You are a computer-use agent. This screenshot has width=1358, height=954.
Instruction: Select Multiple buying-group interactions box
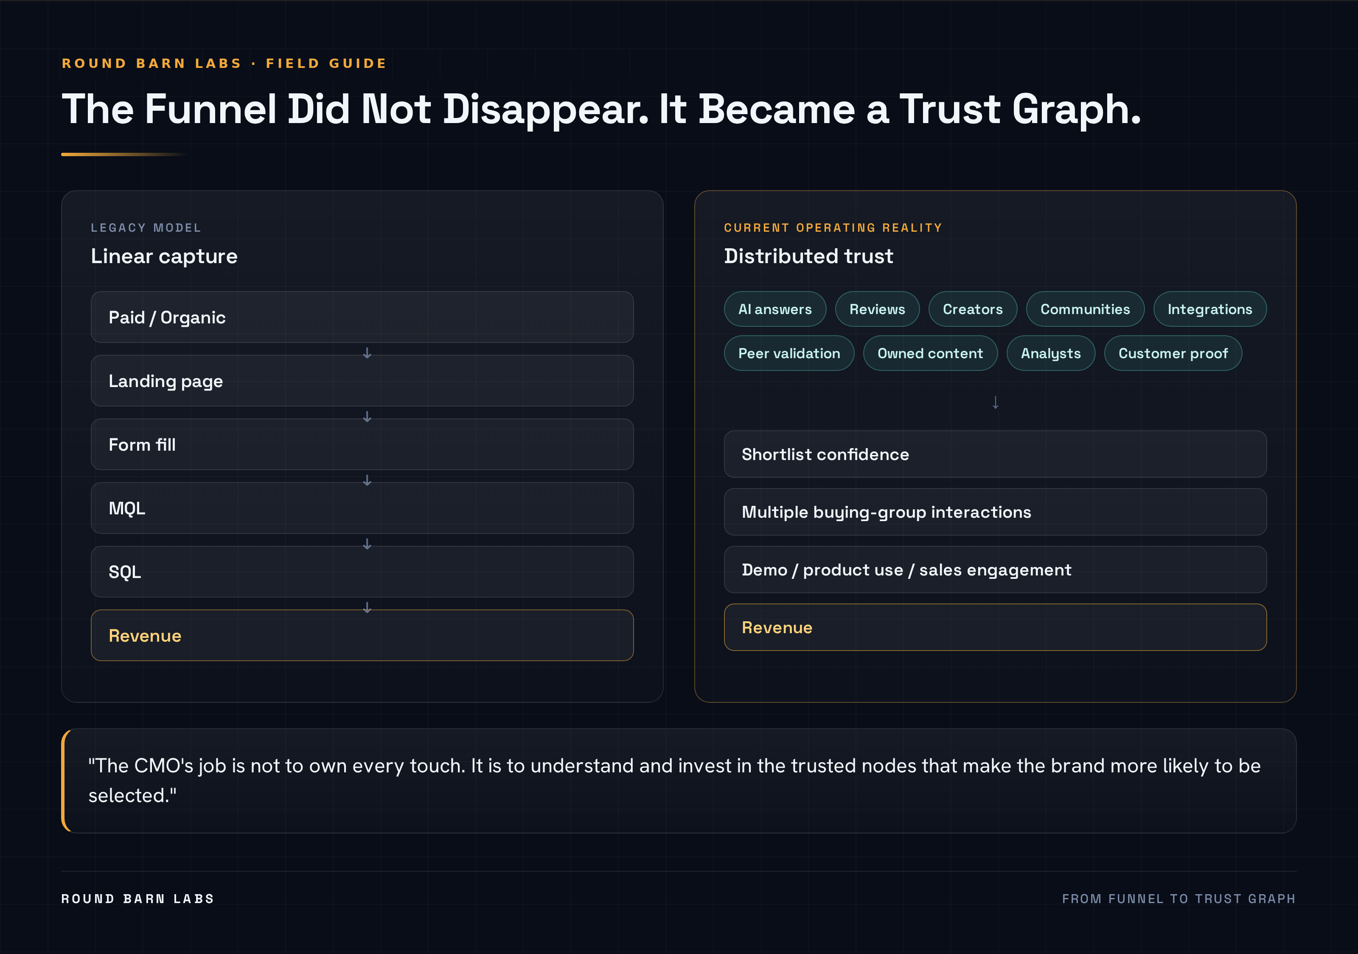(x=995, y=512)
